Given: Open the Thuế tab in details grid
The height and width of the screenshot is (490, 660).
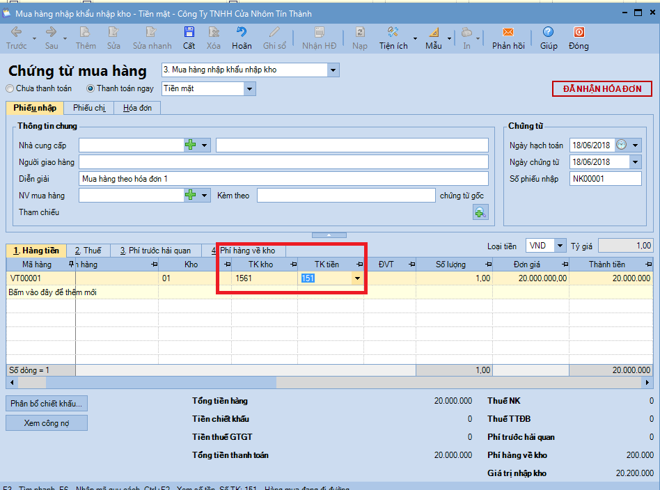Looking at the screenshot, I should coord(88,251).
